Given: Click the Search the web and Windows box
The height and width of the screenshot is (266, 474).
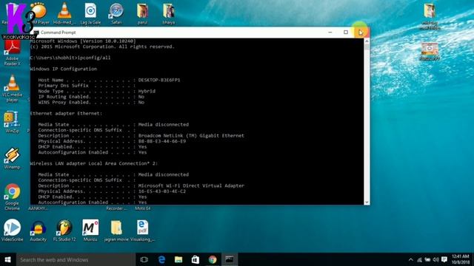Looking at the screenshot, I should click(x=76, y=259).
